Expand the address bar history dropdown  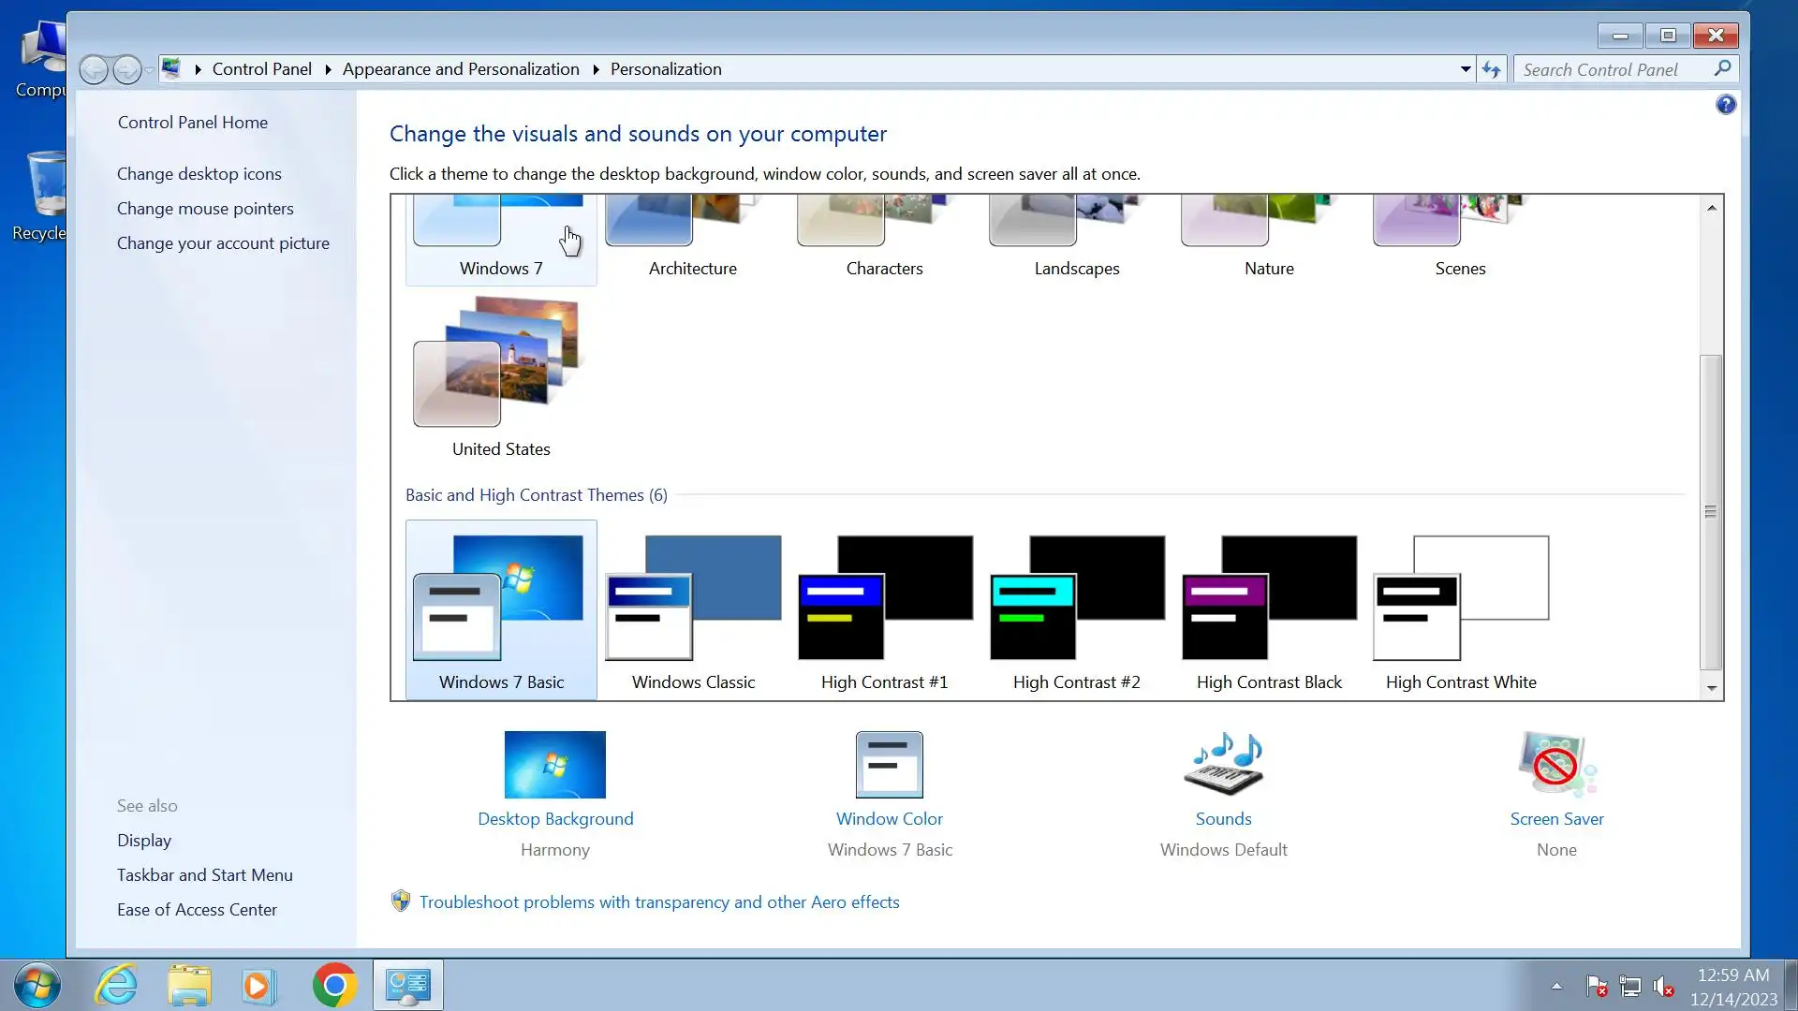pyautogui.click(x=1466, y=69)
